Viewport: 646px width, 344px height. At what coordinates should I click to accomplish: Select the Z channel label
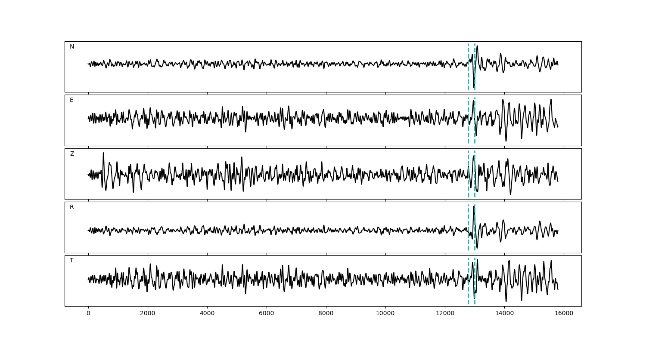click(x=72, y=154)
